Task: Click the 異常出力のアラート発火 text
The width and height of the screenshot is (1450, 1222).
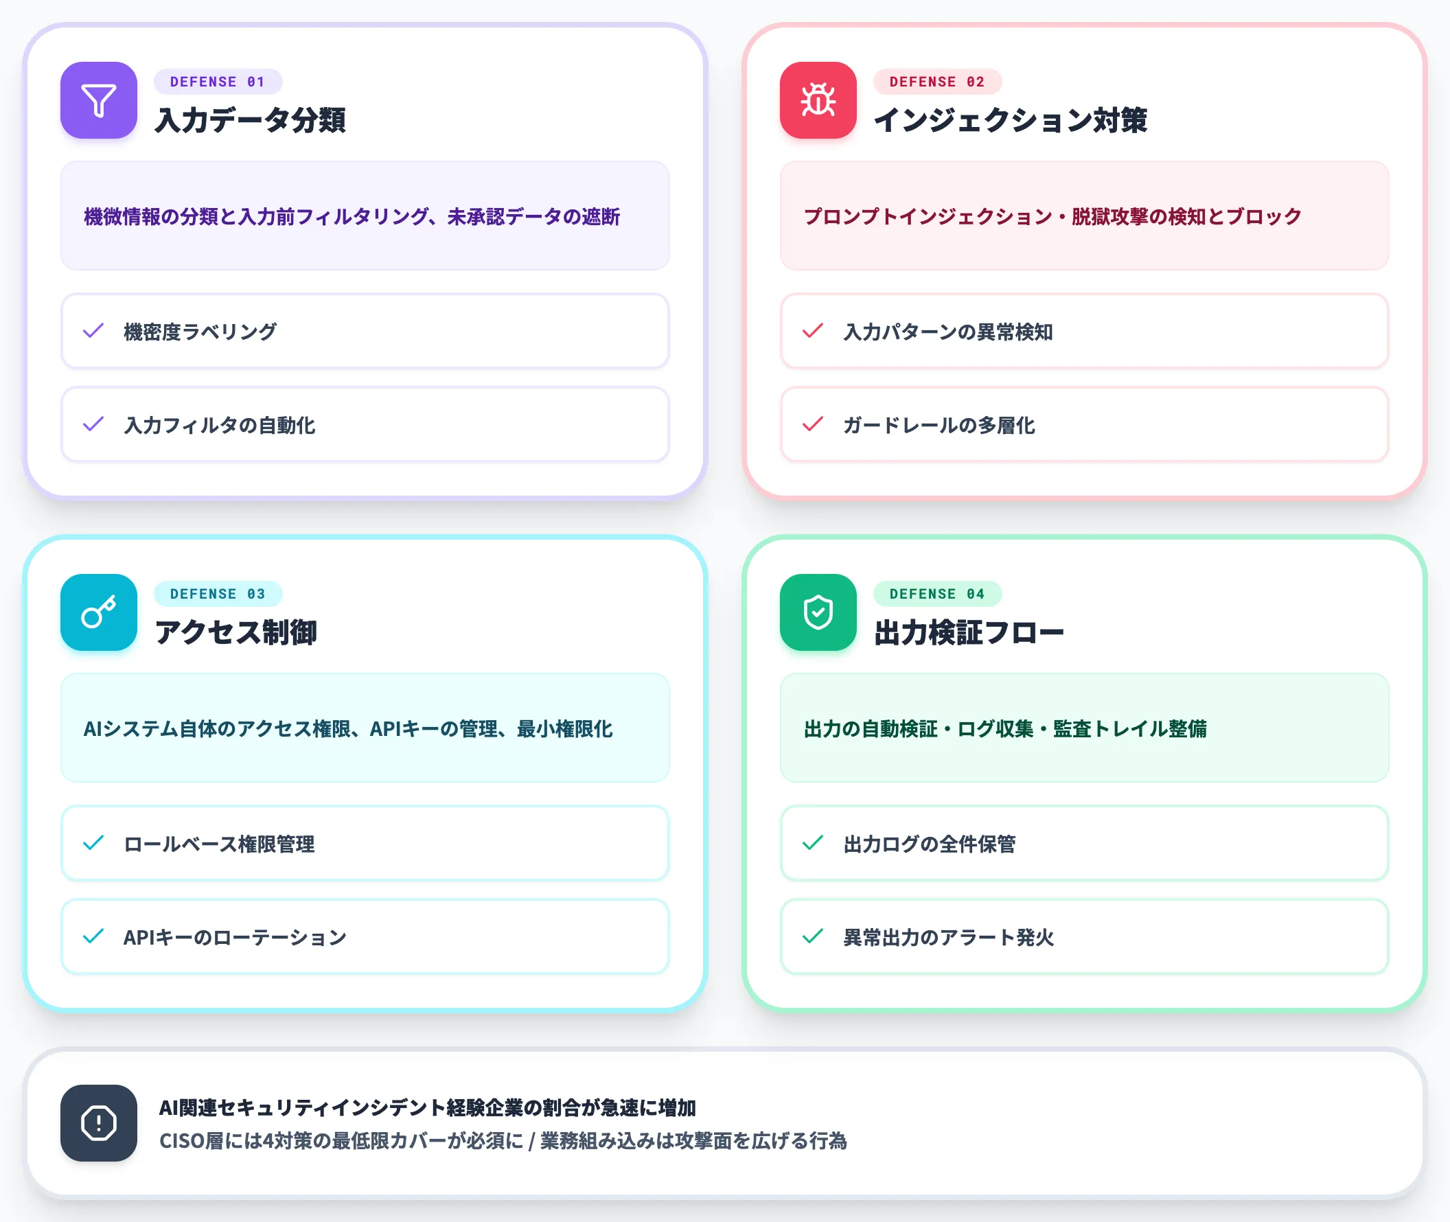Action: click(x=948, y=937)
